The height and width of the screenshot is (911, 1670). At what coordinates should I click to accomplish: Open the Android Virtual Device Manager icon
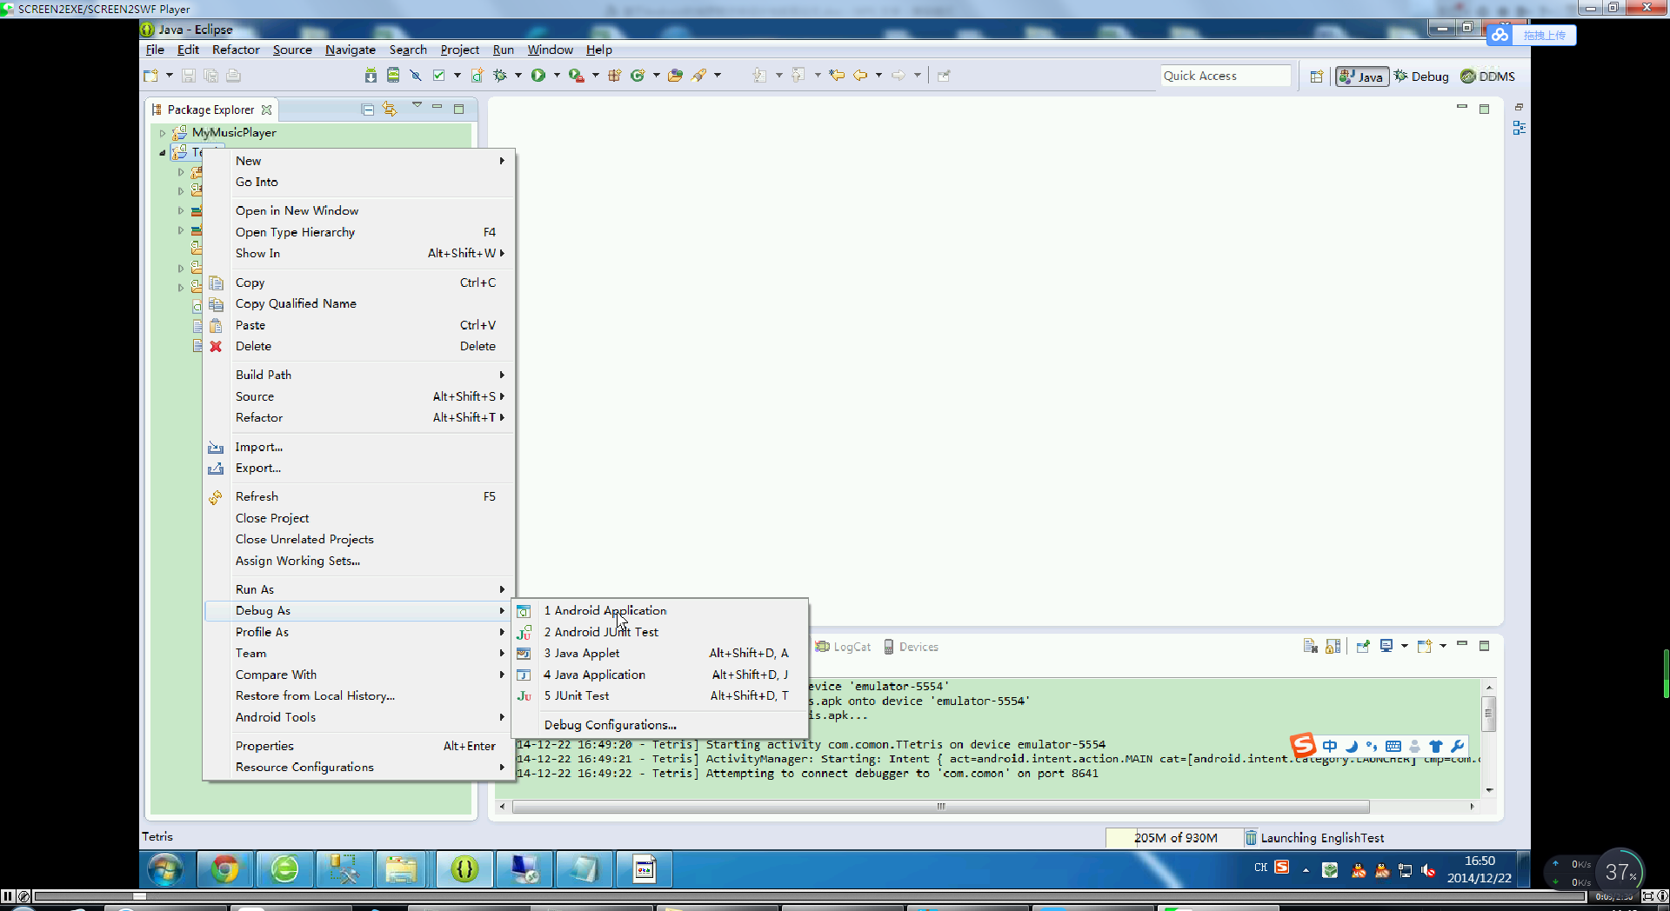(x=393, y=76)
